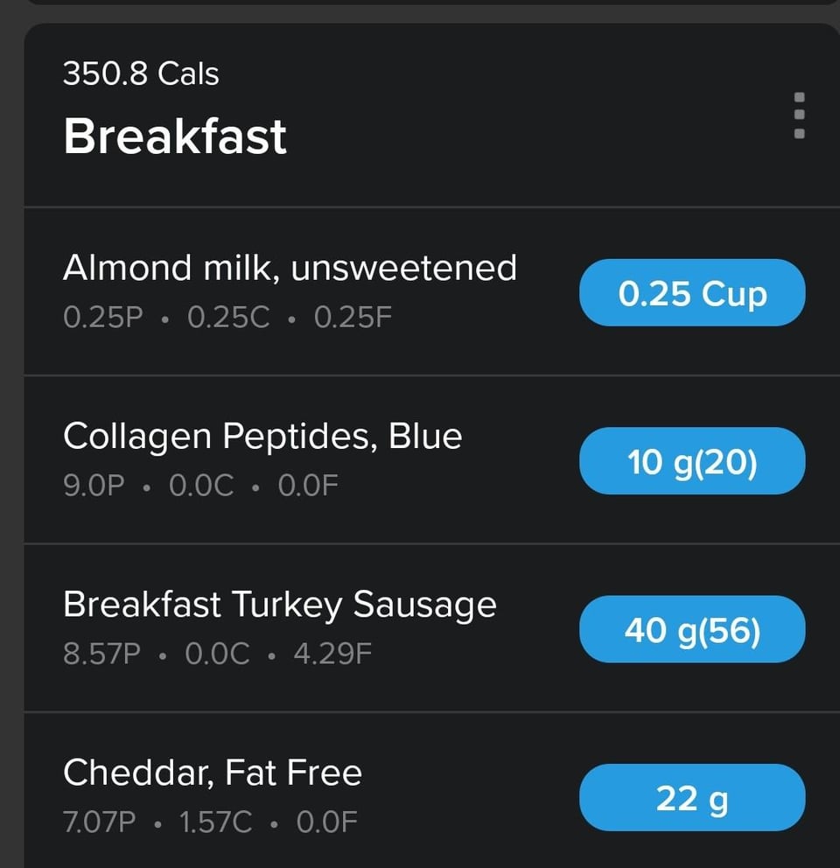Tap the 0.0F fat value for collagen
840x868 pixels.
tap(308, 486)
